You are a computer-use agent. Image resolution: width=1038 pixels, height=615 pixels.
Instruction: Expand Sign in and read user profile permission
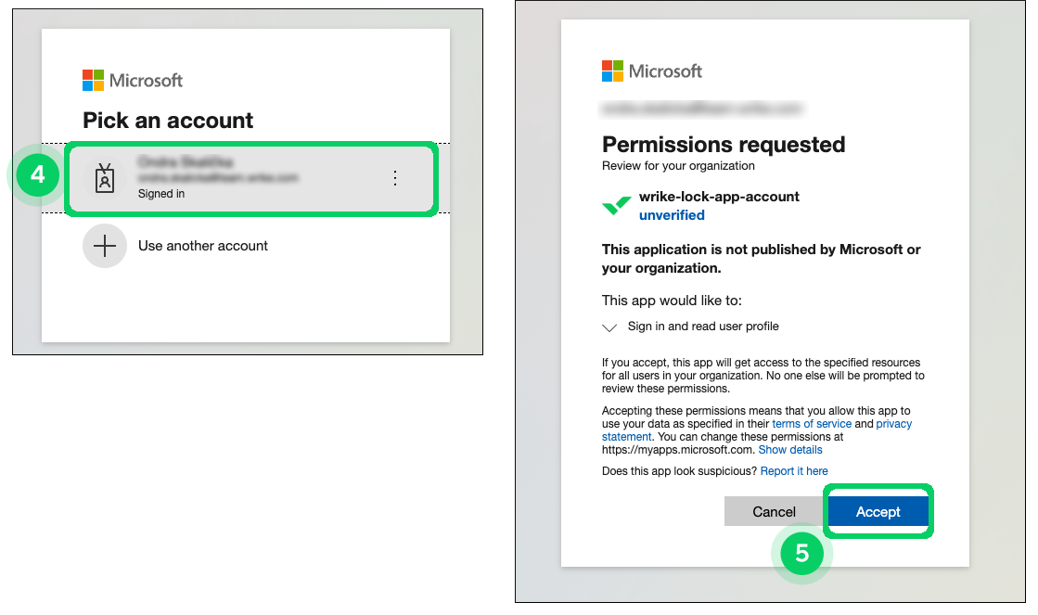click(609, 327)
